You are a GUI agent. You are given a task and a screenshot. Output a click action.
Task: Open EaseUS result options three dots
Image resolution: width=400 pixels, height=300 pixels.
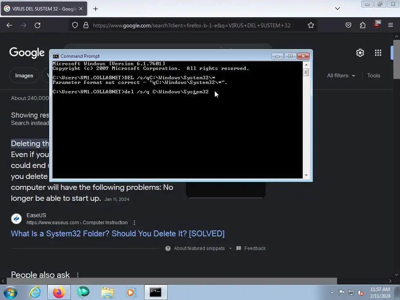134,223
